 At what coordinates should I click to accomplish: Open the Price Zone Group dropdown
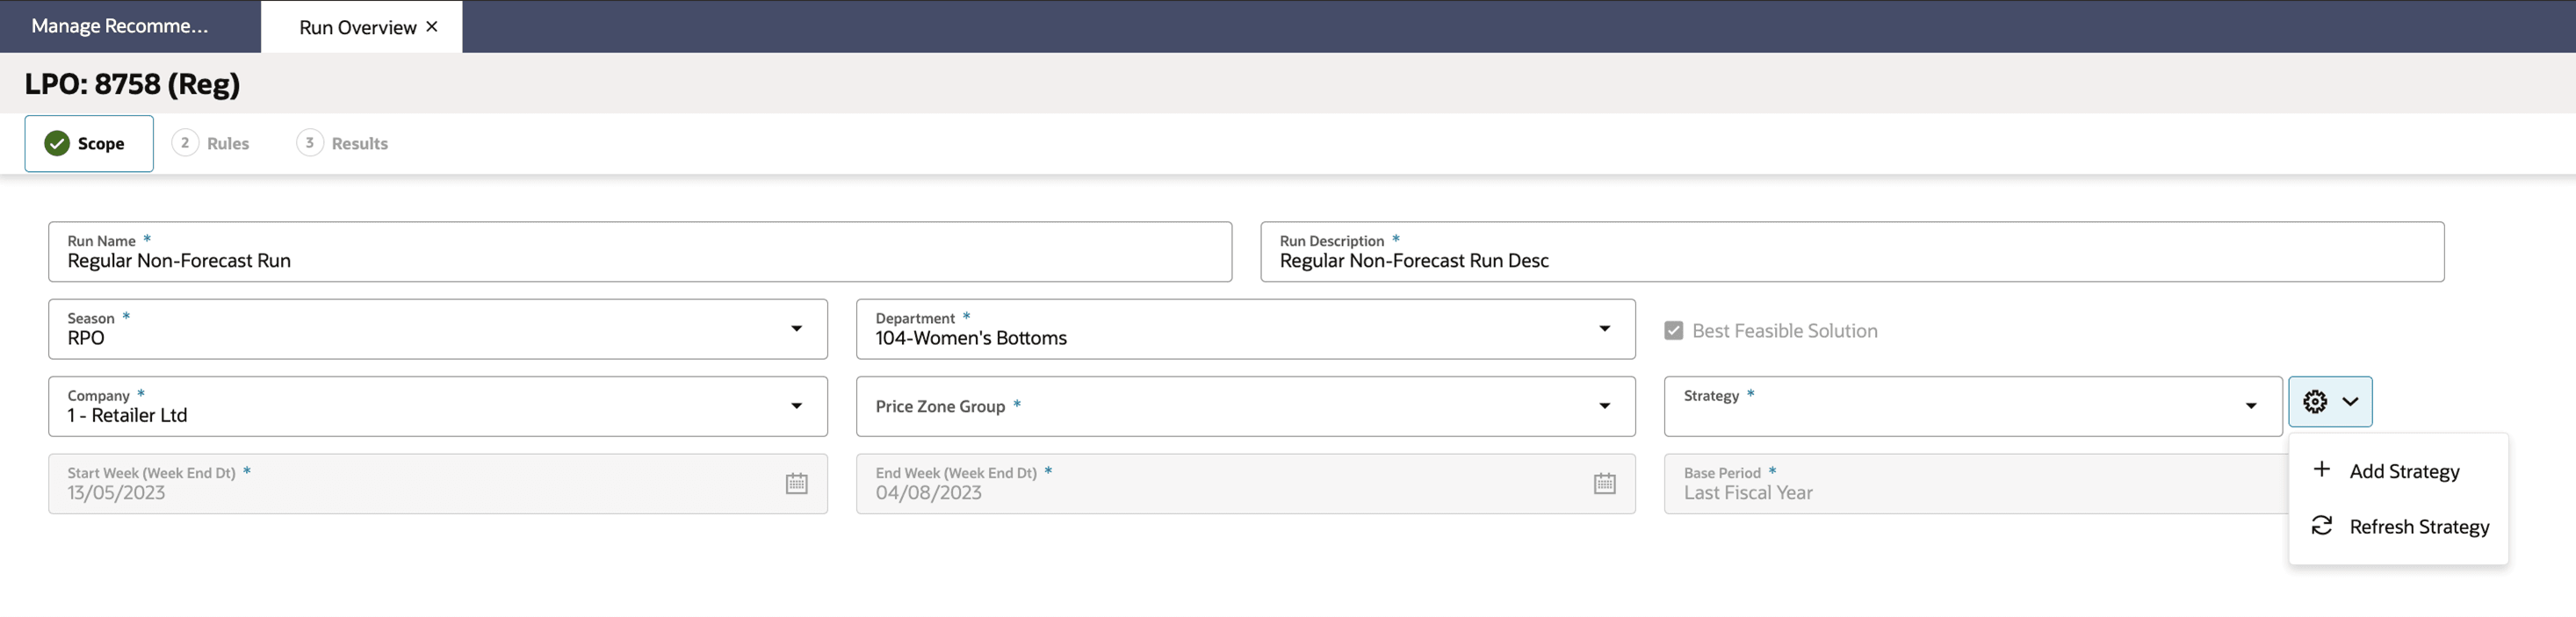pos(1604,406)
